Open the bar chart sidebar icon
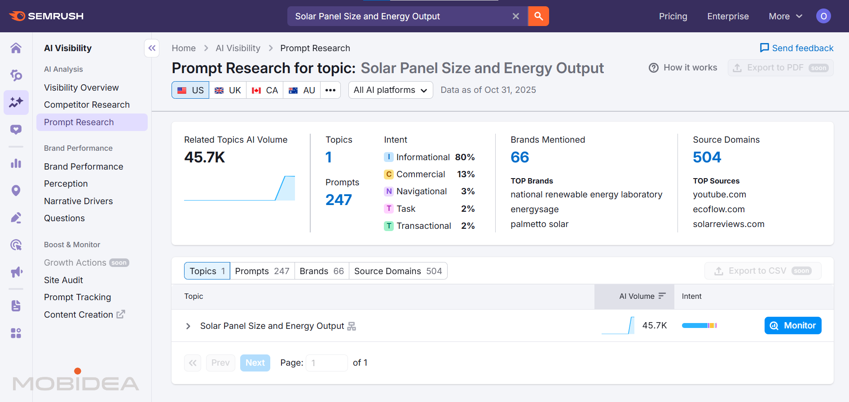 tap(16, 163)
